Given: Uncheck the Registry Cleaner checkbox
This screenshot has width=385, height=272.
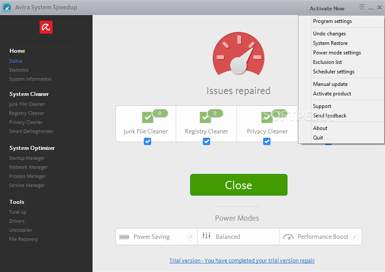Looking at the screenshot, I should 206,141.
